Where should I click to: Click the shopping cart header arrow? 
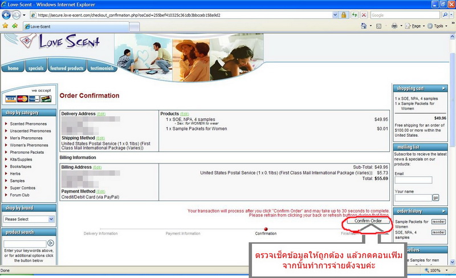click(444, 88)
